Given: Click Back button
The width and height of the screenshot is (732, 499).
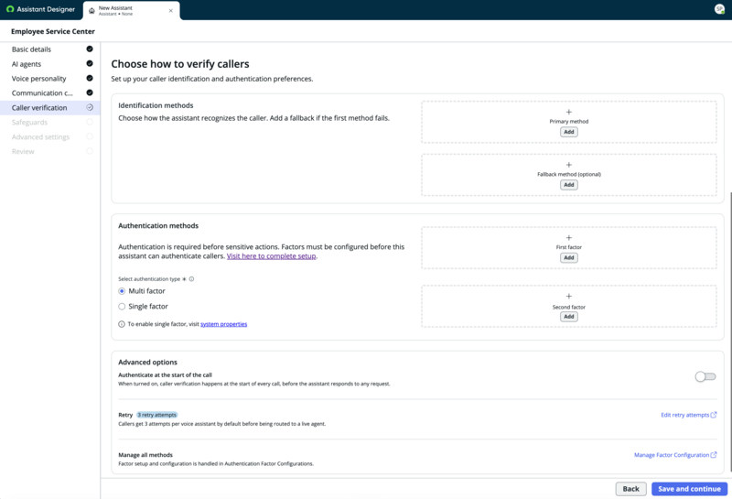Looking at the screenshot, I should point(630,489).
